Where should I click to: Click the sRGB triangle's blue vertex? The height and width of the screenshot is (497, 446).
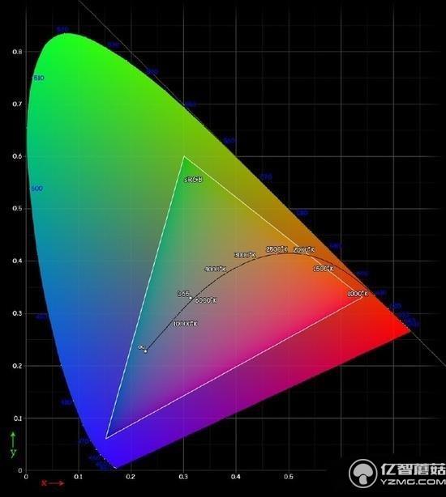106,439
